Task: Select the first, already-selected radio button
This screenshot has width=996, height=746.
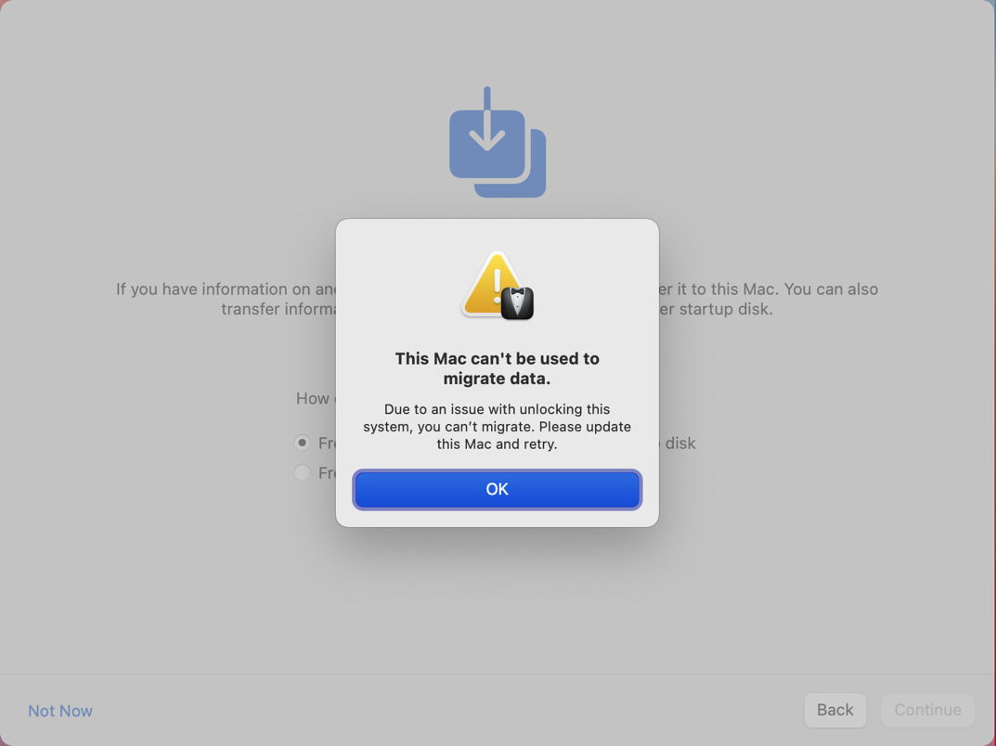Action: pyautogui.click(x=303, y=443)
